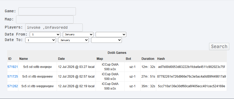Click the Map column header
The width and height of the screenshot is (234, 99).
click(x=100, y=59)
